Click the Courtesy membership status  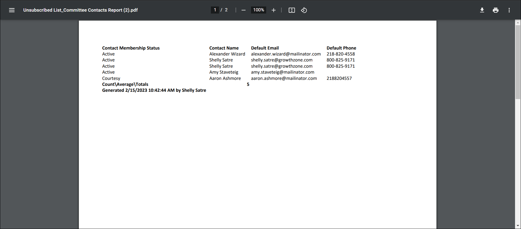click(111, 78)
